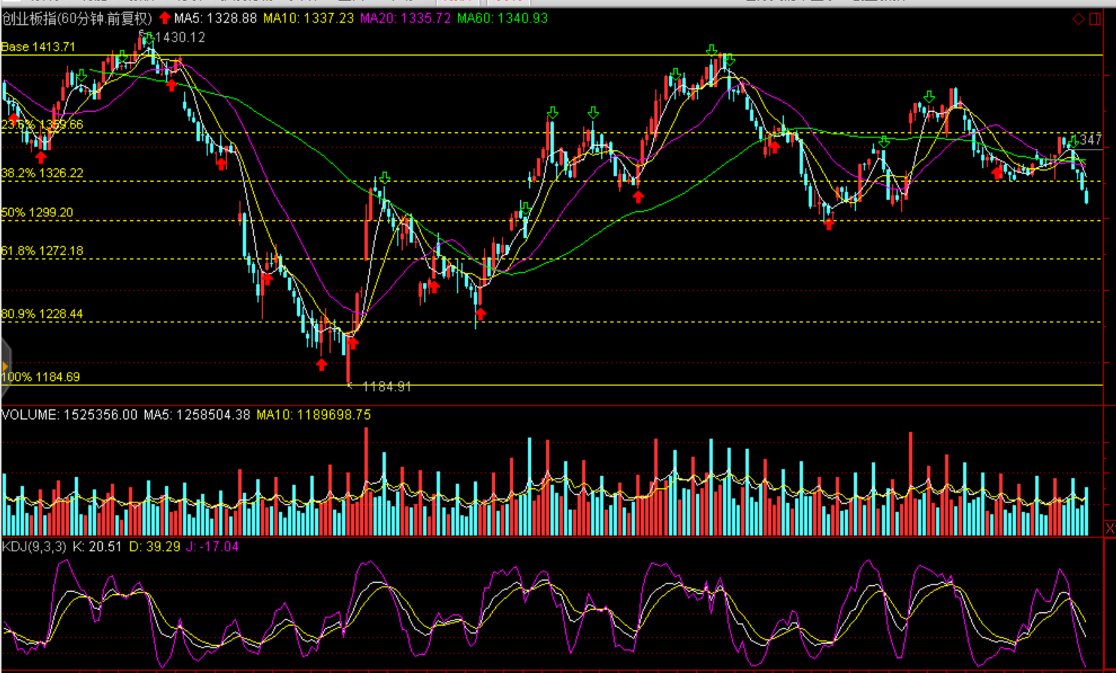Expand the left sidebar via the orange arrow handle

[5, 367]
